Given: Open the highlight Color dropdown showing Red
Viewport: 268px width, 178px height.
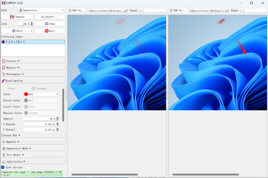Looking at the screenshot, I should point(41,94).
